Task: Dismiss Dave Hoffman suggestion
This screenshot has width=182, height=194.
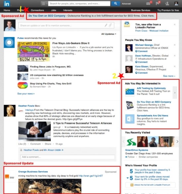Action: pos(175,56)
